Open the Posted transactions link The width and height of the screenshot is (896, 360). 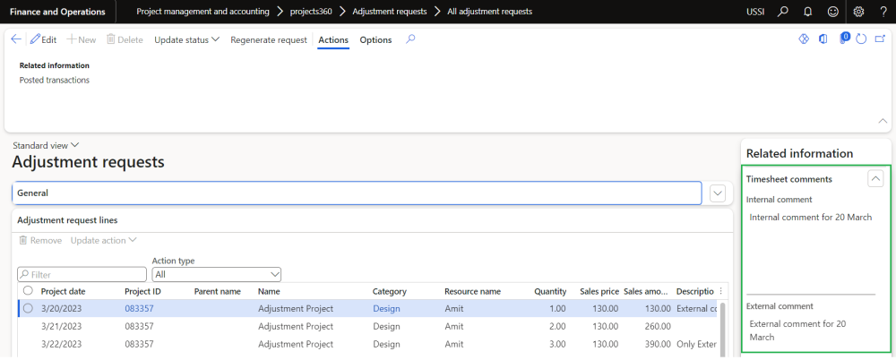pos(55,80)
